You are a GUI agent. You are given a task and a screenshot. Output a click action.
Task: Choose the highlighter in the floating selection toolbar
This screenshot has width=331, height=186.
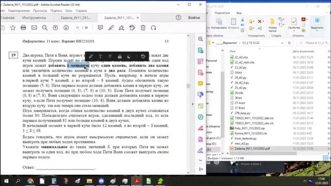click(x=91, y=56)
